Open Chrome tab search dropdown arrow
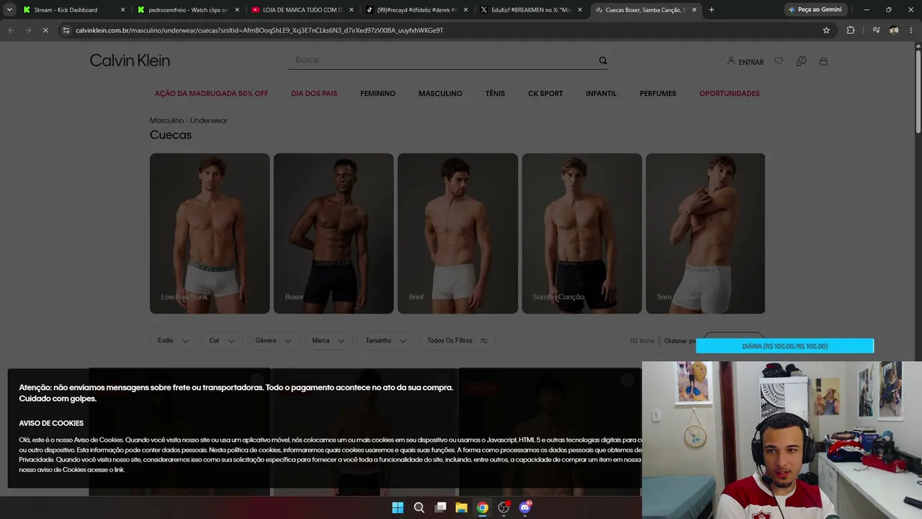Image resolution: width=922 pixels, height=519 pixels. pos(9,10)
